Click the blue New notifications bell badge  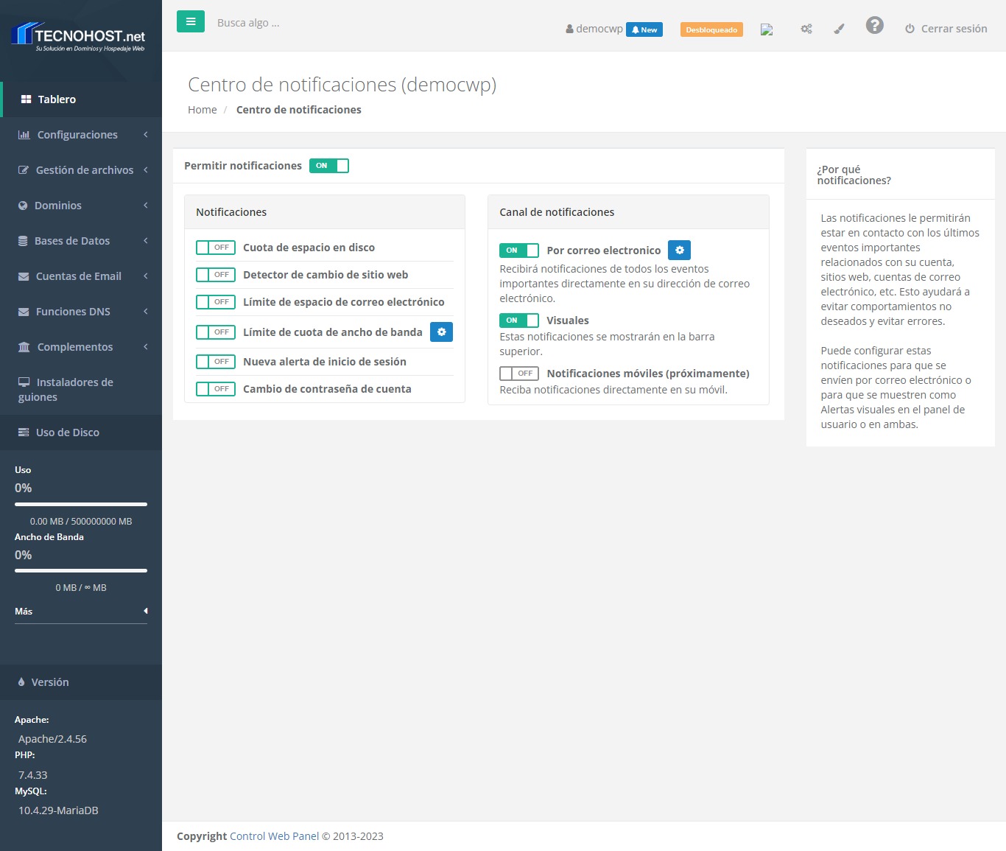pos(644,29)
